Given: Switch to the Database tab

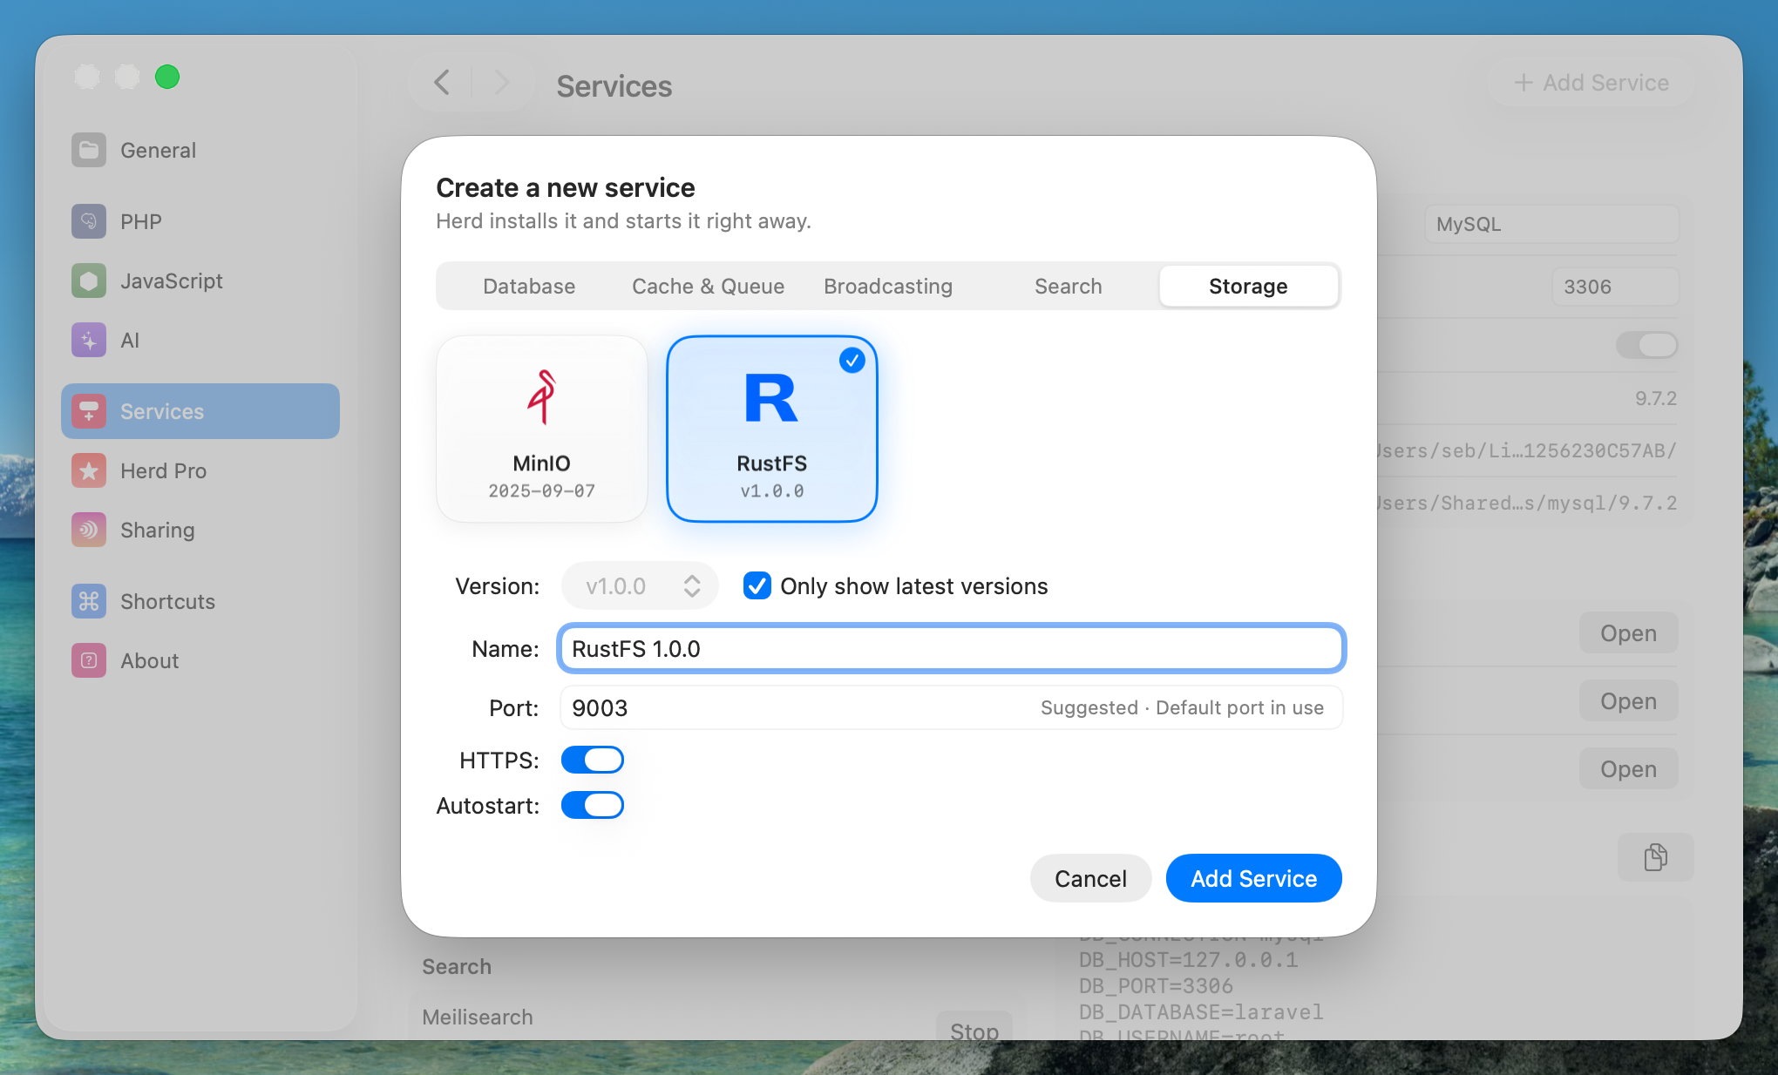Looking at the screenshot, I should coord(529,286).
